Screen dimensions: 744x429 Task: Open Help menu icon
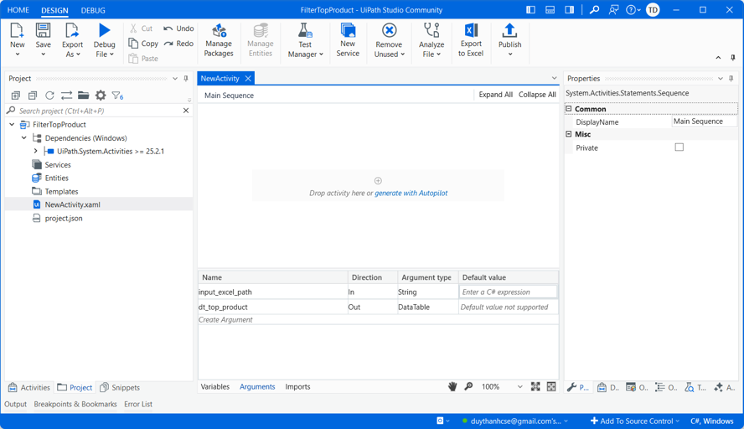tap(633, 9)
